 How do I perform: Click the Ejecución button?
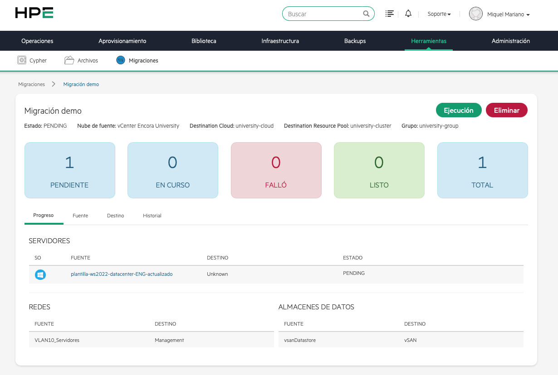[x=459, y=110]
